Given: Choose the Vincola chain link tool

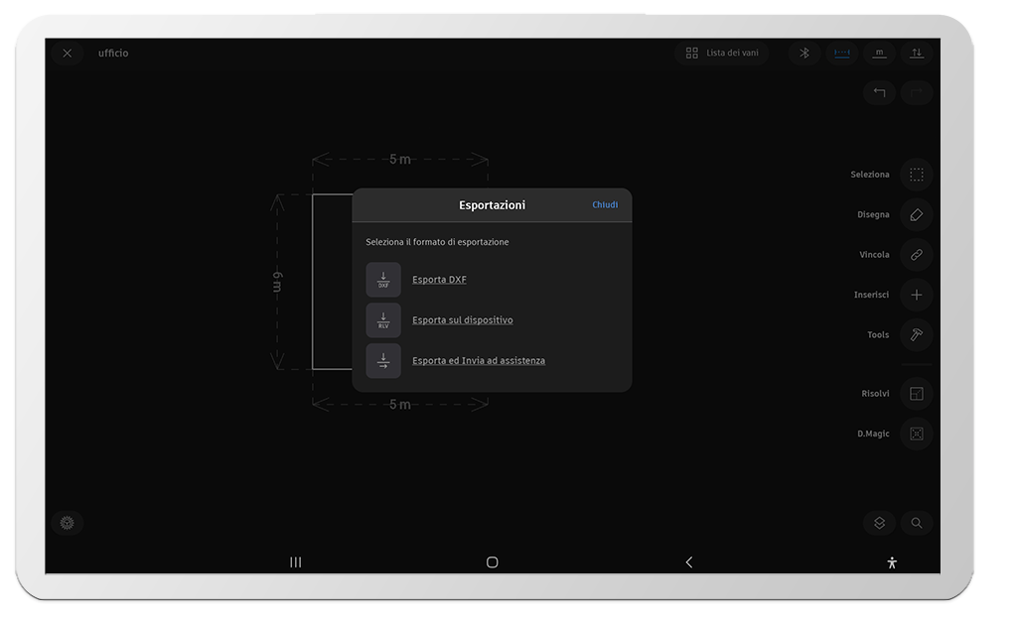Looking at the screenshot, I should point(916,255).
